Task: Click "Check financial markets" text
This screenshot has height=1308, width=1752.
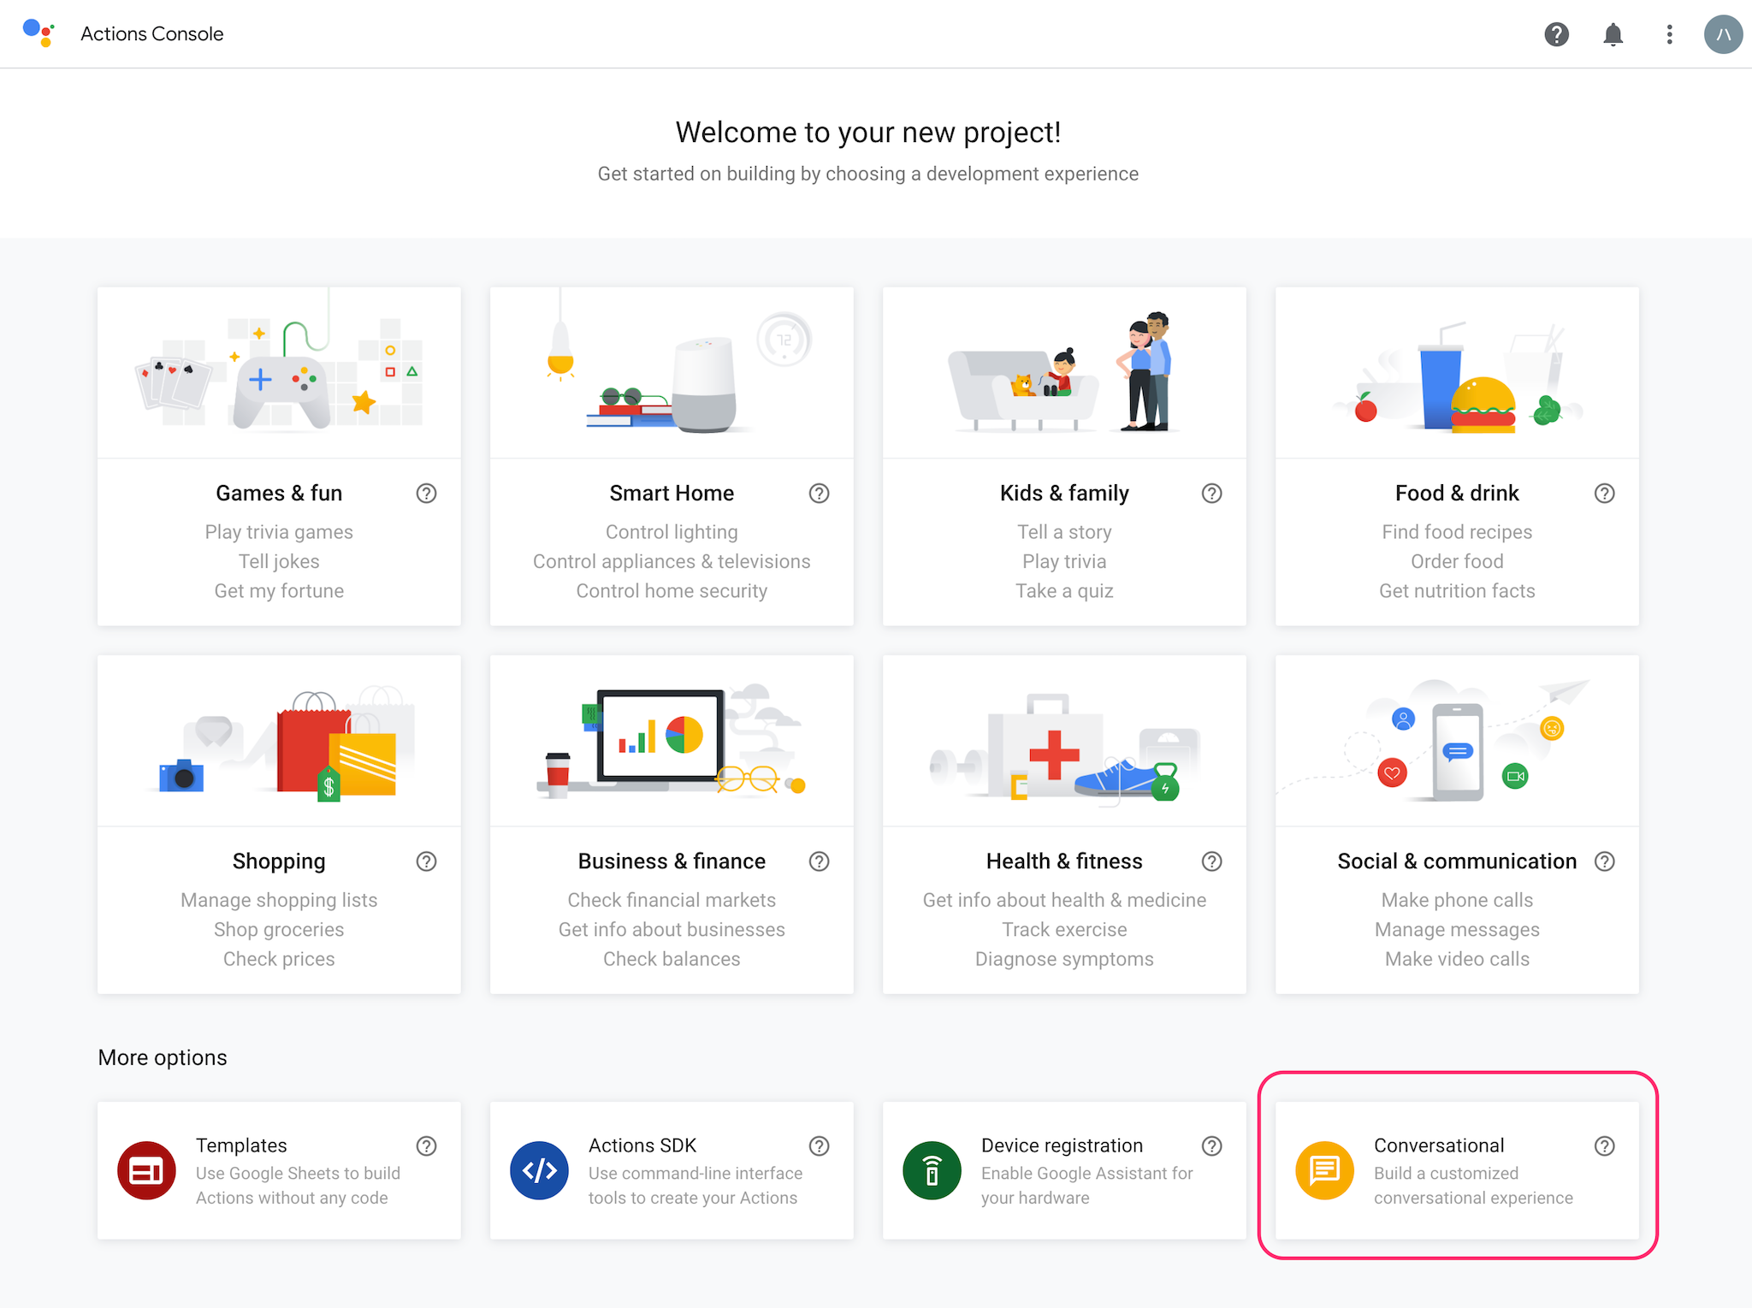Action: click(x=672, y=900)
